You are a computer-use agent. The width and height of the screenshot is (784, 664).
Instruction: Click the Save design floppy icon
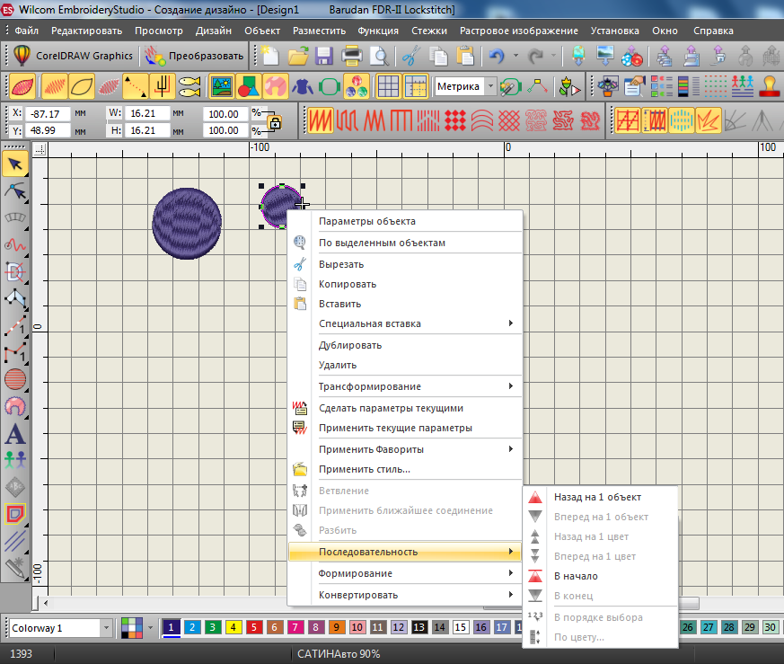tap(324, 56)
